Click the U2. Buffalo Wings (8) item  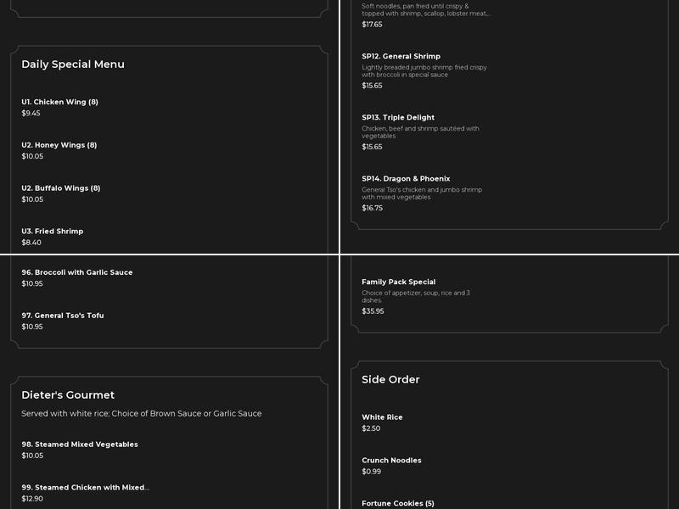pos(61,188)
